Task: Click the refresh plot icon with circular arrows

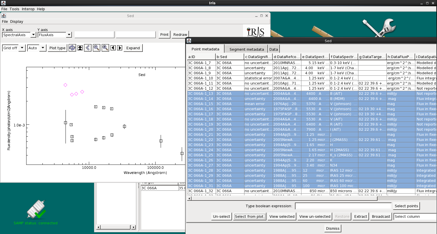Action: click(72, 48)
